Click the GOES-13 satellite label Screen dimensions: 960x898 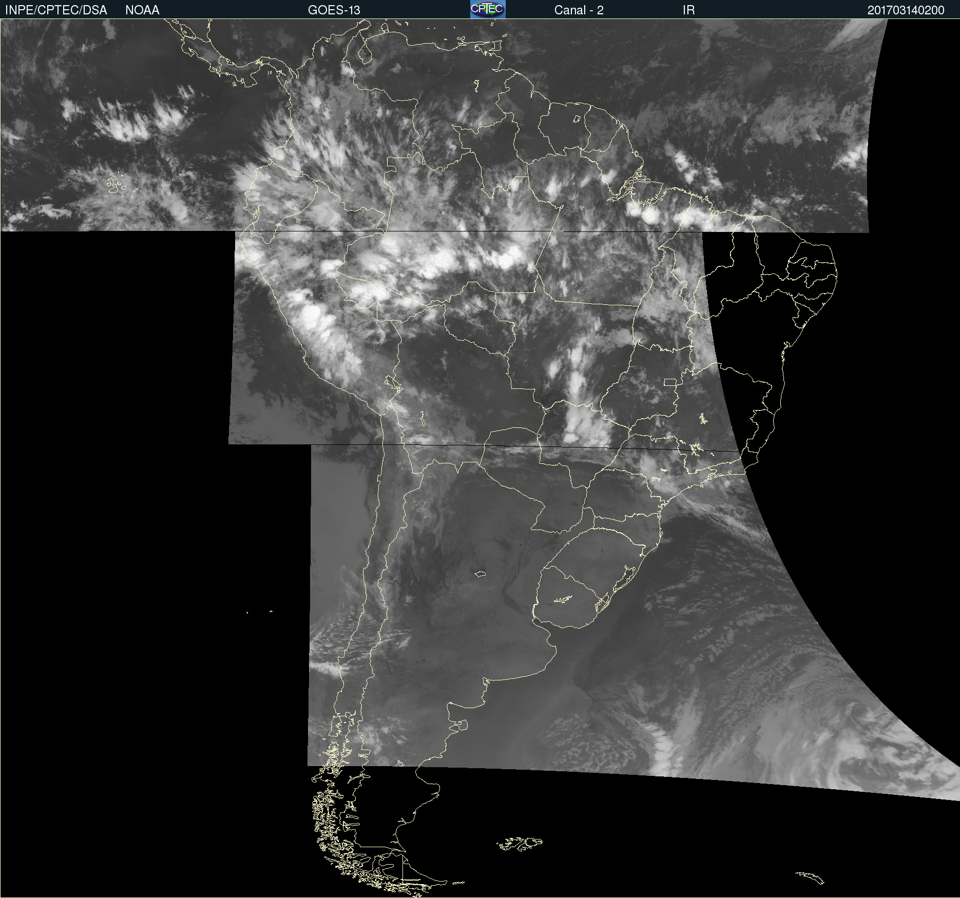[x=334, y=10]
